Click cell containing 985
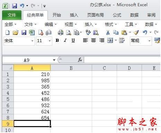161x133 pixels. (x=32, y=80)
